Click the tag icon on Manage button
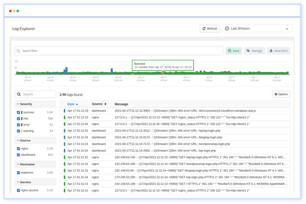The height and width of the screenshot is (204, 306). 248,51
